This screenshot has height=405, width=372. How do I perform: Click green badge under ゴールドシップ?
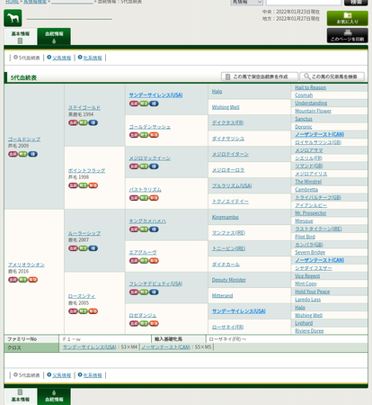(x=23, y=154)
